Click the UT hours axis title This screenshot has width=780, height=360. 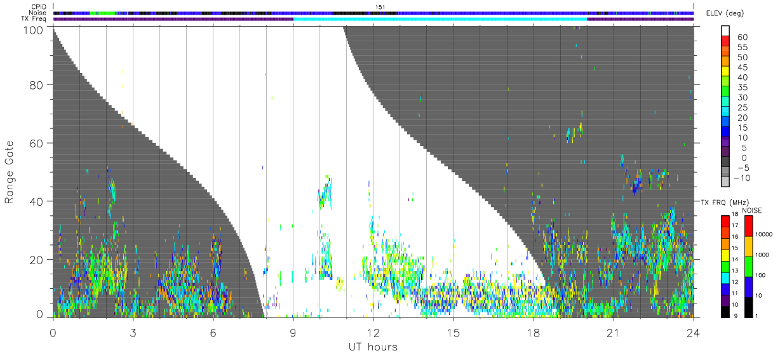tap(373, 347)
